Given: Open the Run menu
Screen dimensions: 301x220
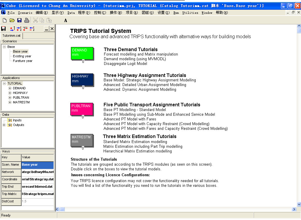Looking at the screenshot, I should [x=176, y=13].
